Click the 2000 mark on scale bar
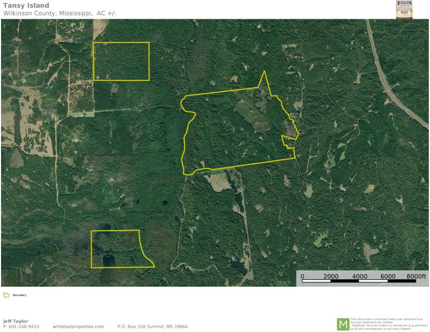 tap(330, 276)
